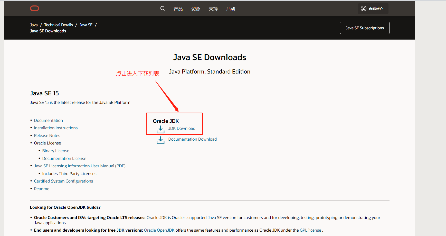This screenshot has width=446, height=236.
Task: Open the Readme link
Action: 42,189
